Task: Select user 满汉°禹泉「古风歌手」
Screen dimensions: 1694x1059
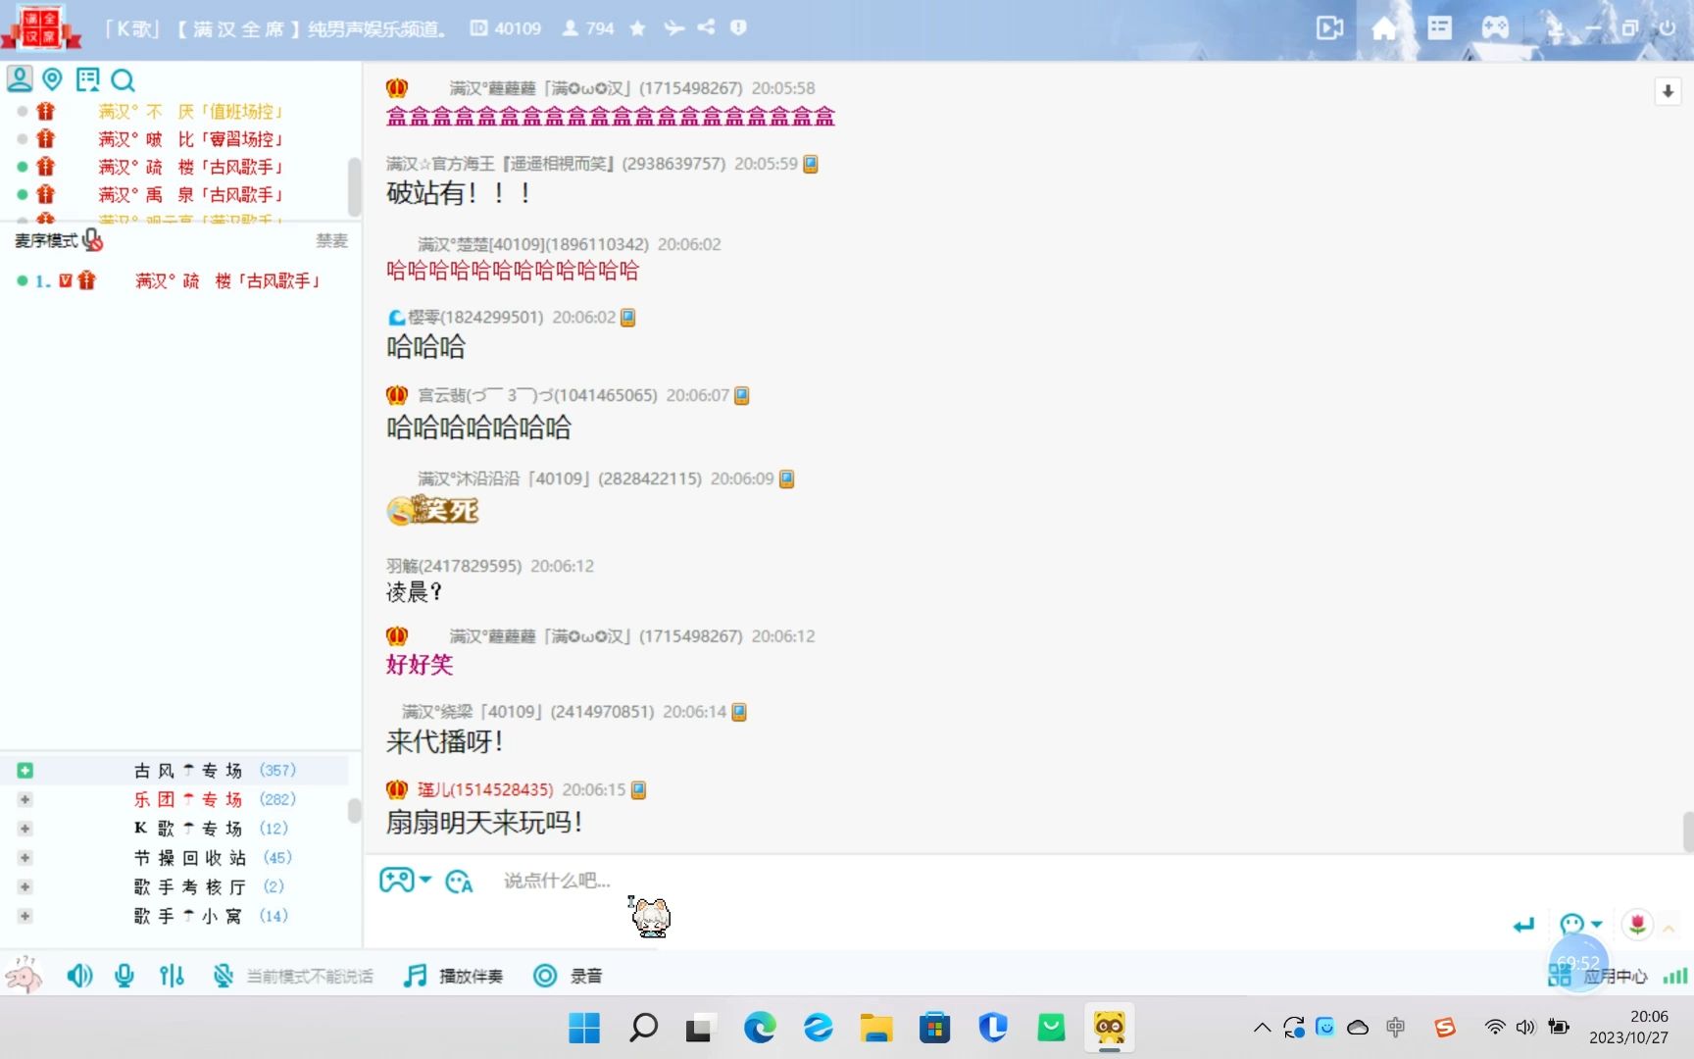Action: [x=190, y=195]
